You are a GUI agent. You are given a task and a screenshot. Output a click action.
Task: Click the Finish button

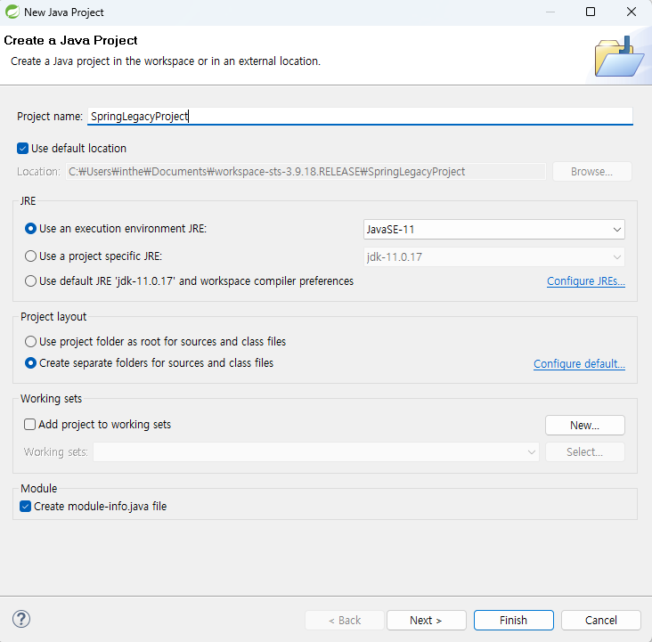514,620
